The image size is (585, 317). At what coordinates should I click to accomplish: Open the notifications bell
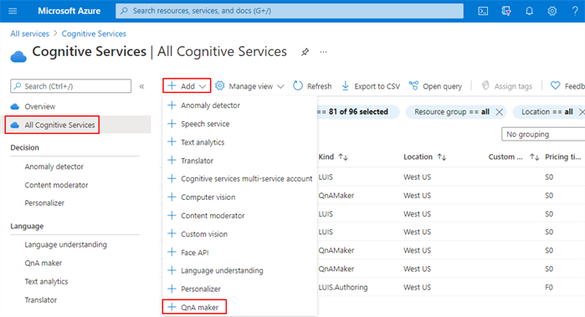(x=529, y=11)
